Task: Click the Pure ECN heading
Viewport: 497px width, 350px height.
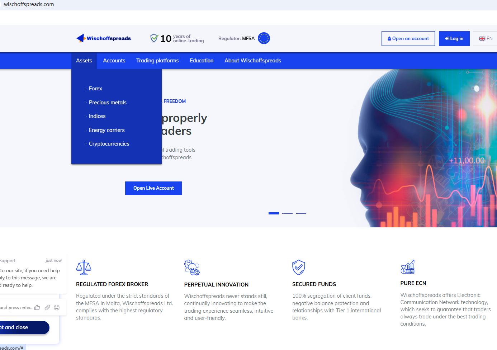Action: (413, 283)
